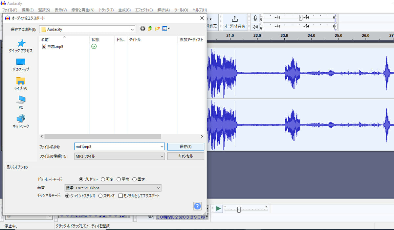Create a new folder with the folder icon
This screenshot has height=230, width=394.
[x=157, y=29]
